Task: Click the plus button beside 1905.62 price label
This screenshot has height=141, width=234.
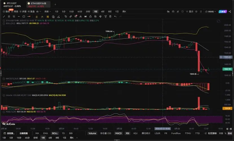Action: coord(221,57)
